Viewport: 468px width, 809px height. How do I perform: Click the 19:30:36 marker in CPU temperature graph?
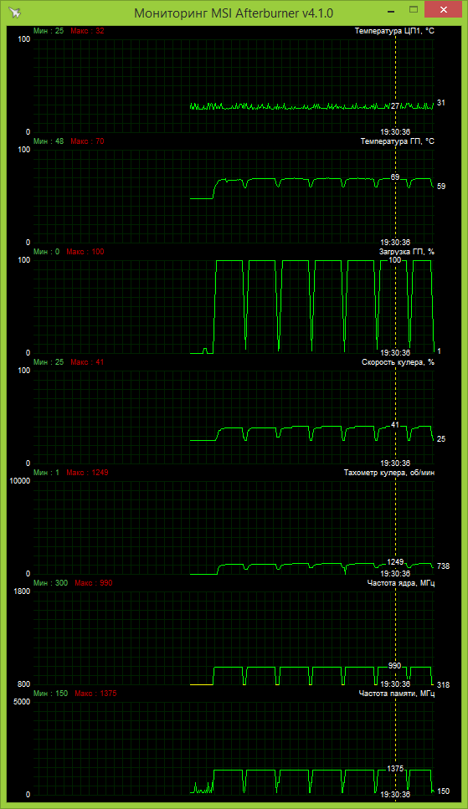395,131
